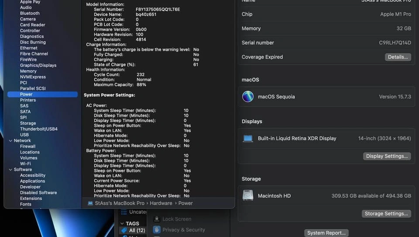Click the Lock Screen icon
The height and width of the screenshot is (237, 419).
tap(157, 219)
